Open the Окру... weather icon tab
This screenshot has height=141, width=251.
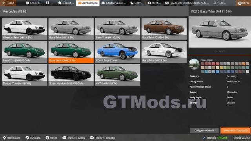pos(137,3)
